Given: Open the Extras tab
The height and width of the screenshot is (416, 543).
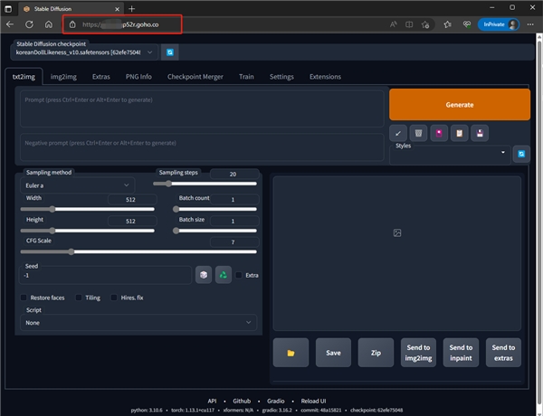Looking at the screenshot, I should 101,77.
